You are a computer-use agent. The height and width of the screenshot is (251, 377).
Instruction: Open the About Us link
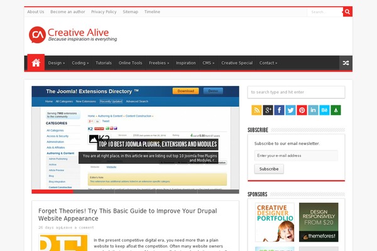[x=36, y=12]
